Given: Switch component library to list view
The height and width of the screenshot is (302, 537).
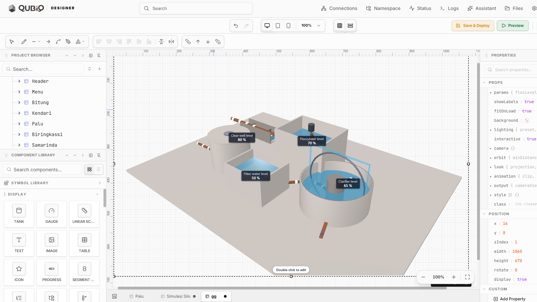Looking at the screenshot, I should (x=98, y=169).
